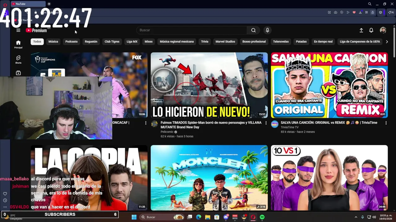Click the Opera heart bookmark icon

pos(354,12)
